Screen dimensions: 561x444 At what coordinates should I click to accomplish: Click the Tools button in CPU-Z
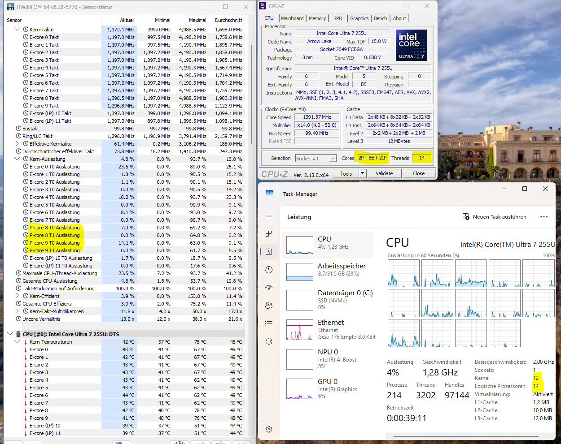click(x=346, y=173)
